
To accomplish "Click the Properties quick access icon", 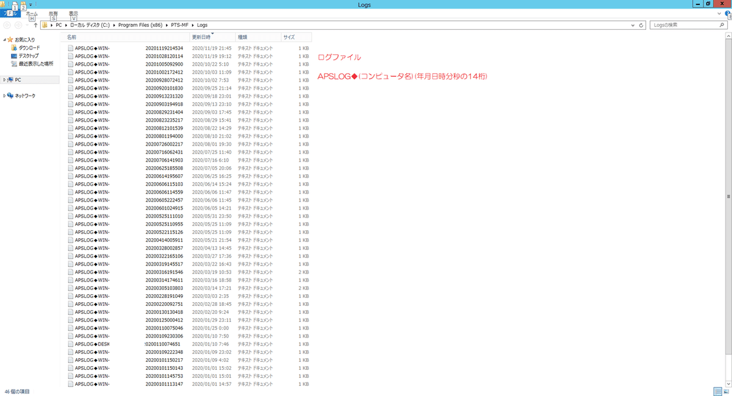I will (x=14, y=4).
